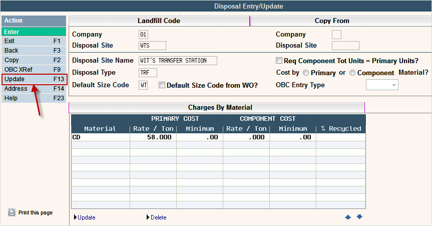The height and width of the screenshot is (226, 432).
Task: Select Component cost radio button
Action: point(352,73)
